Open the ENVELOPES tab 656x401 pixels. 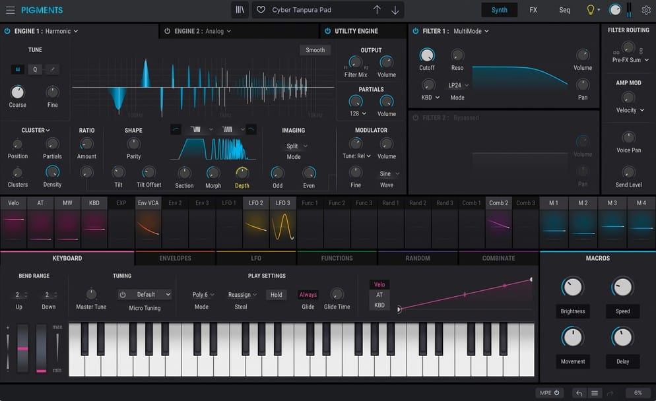tap(175, 258)
